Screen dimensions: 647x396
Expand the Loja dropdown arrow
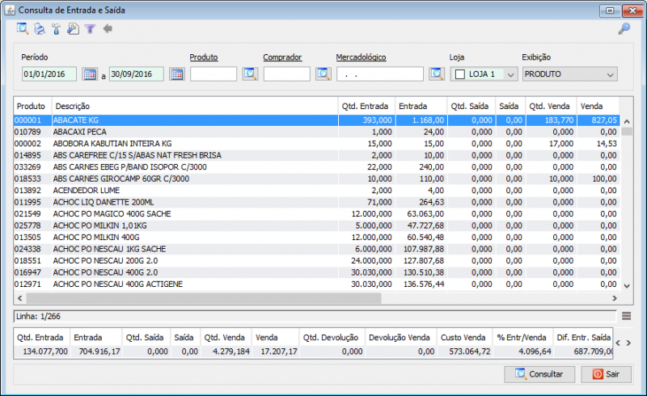click(511, 74)
